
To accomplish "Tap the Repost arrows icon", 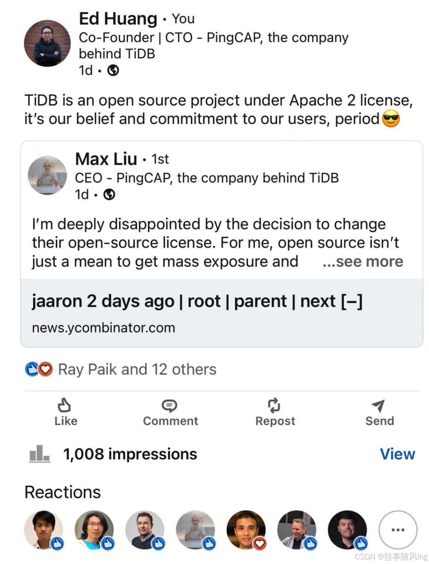I will (x=274, y=405).
